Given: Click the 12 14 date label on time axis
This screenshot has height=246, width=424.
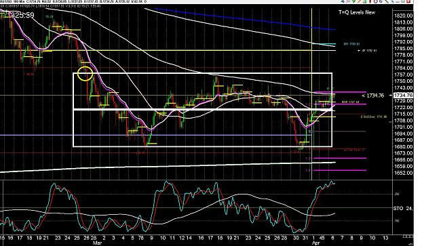Looking at the screenshot, I should [x=185, y=238].
